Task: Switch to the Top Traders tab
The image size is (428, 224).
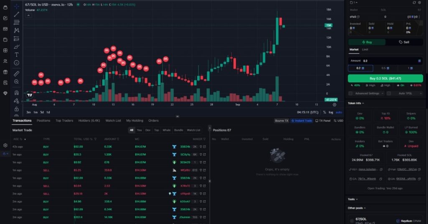Action: tap(64, 121)
